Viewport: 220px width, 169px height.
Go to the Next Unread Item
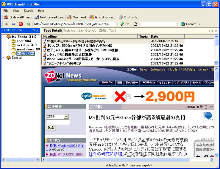[x=37, y=17]
